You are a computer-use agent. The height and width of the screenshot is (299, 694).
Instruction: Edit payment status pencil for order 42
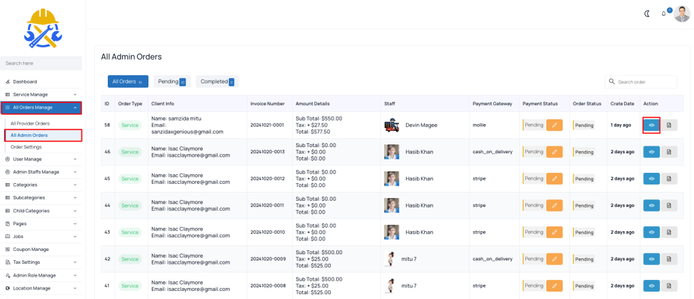click(554, 259)
